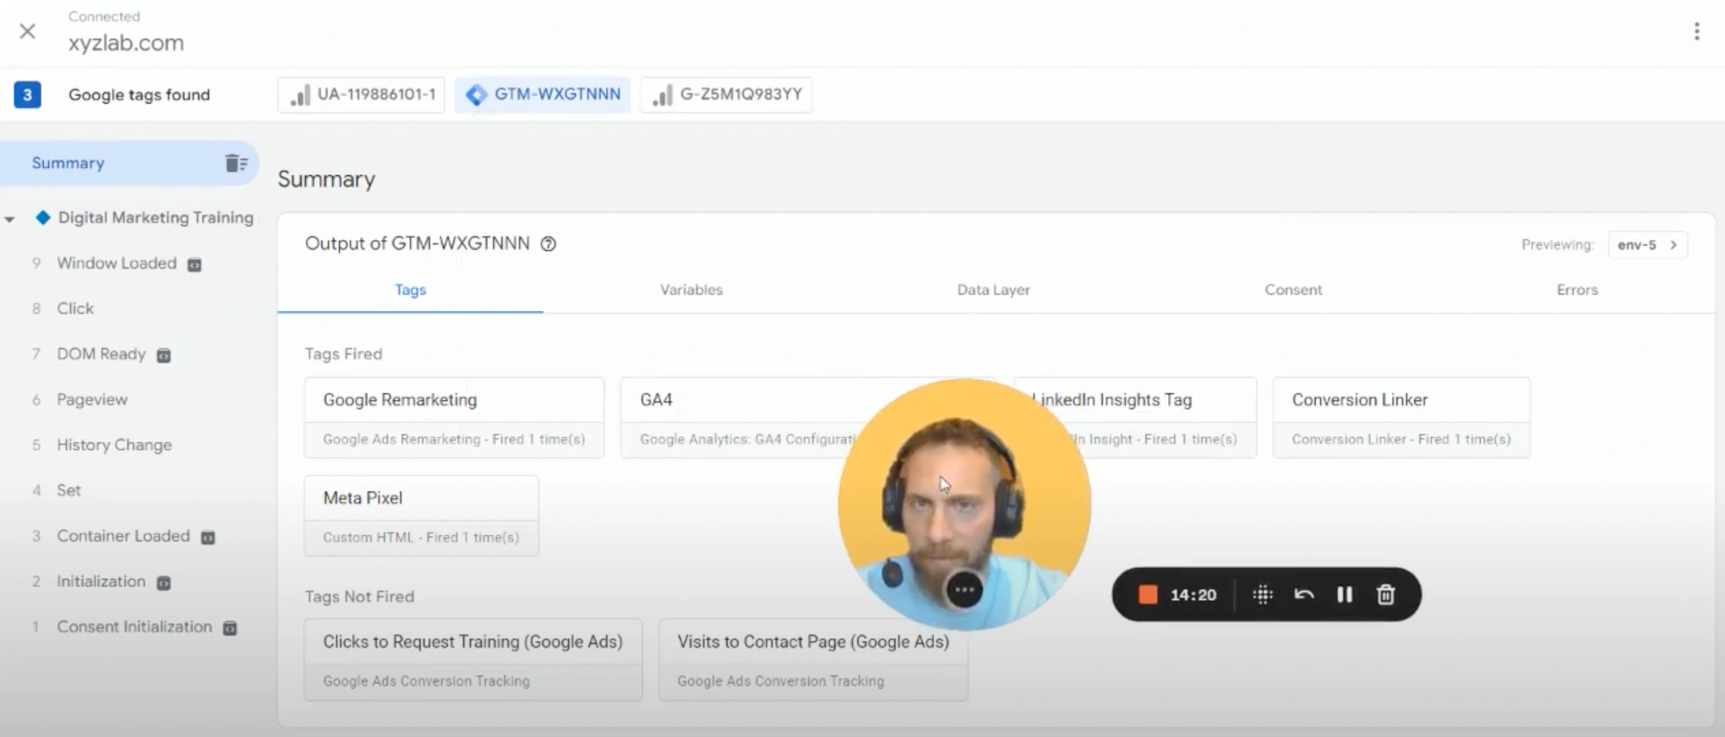
Task: Click the webcam presenter bubble
Action: (964, 504)
